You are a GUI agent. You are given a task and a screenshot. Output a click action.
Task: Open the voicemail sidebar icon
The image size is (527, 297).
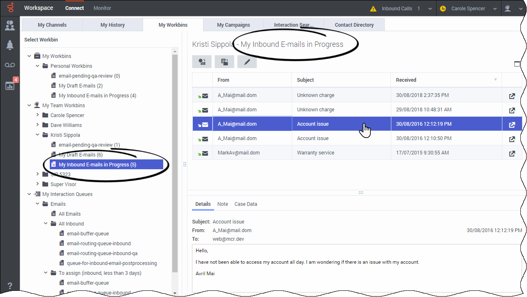(10, 65)
